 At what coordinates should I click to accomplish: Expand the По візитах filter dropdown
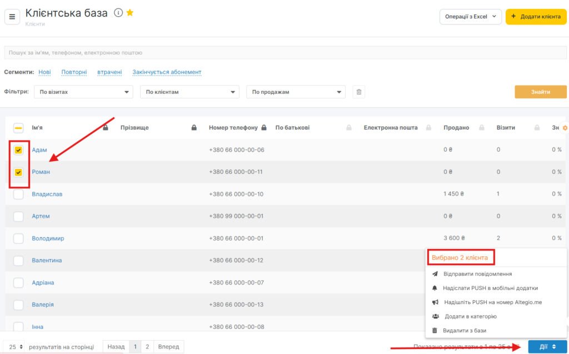click(x=83, y=92)
